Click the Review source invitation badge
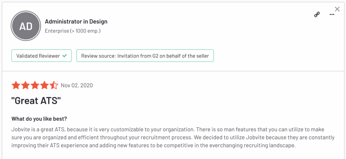This screenshot has height=159, width=346. coord(145,56)
